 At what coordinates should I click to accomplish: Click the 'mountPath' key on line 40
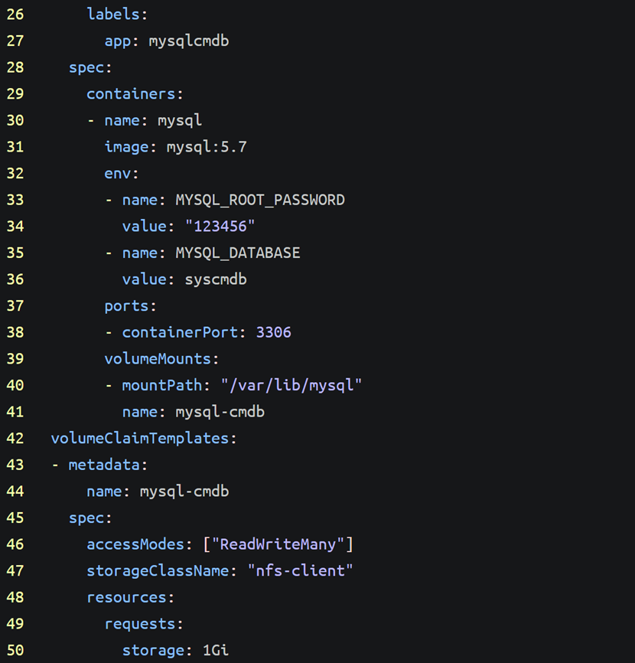[162, 385]
